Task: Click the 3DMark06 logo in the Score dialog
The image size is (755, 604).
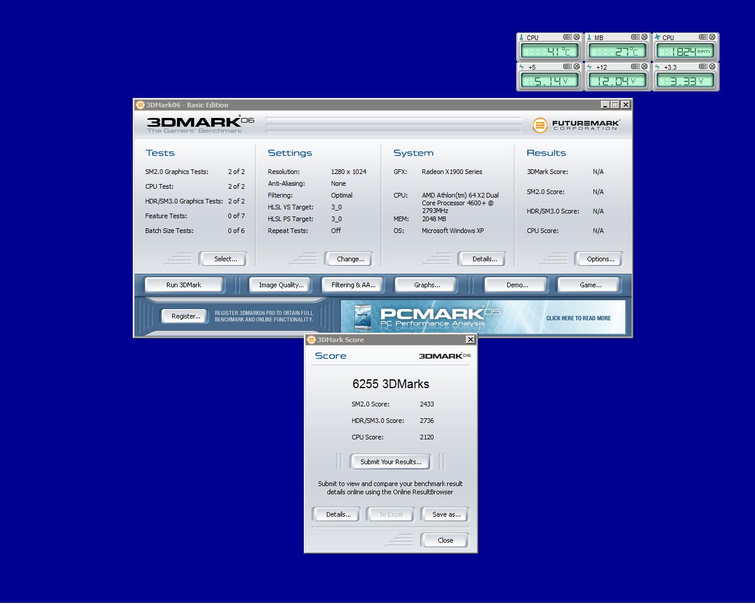Action: [445, 356]
